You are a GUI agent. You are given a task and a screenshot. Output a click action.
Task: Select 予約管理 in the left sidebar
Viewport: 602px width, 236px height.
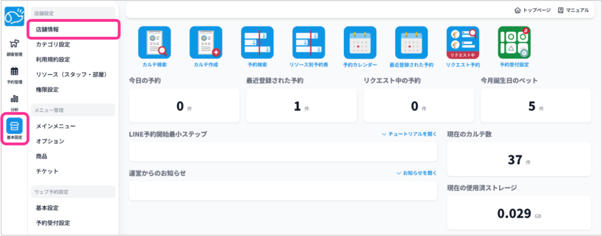pos(15,75)
